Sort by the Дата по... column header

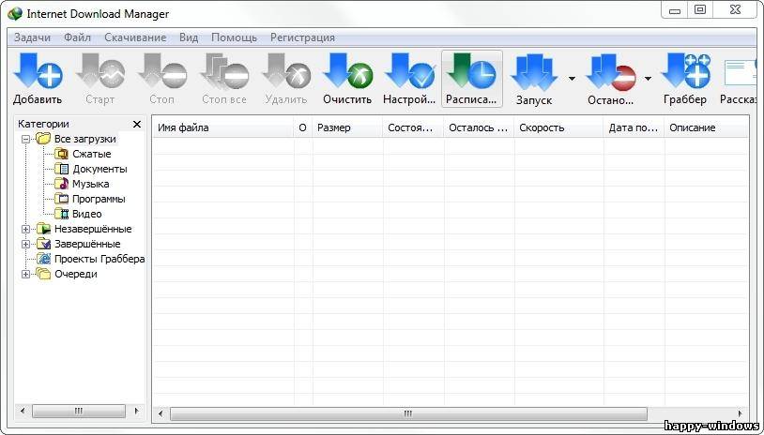pyautogui.click(x=634, y=127)
